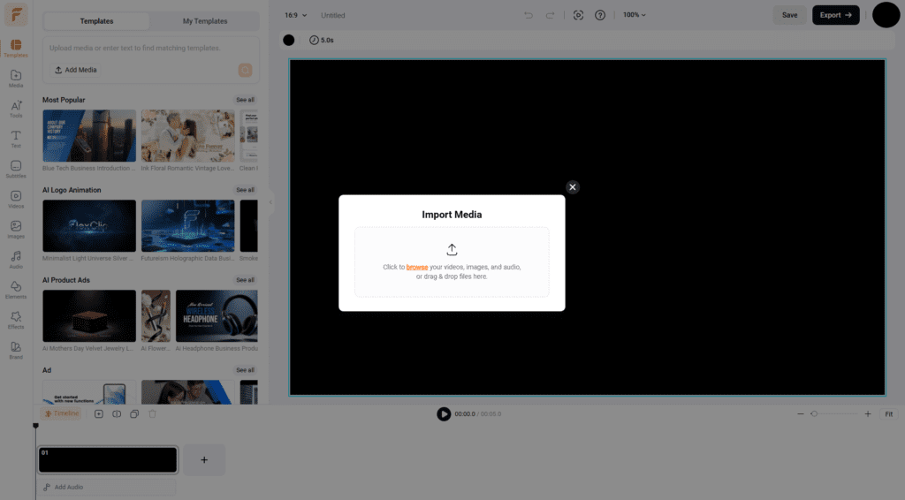Open the Videos sidebar section
This screenshot has height=500, width=905.
[x=16, y=200]
